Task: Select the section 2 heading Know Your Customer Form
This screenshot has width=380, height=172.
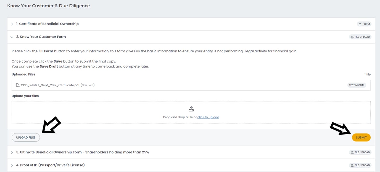Action: (41, 37)
